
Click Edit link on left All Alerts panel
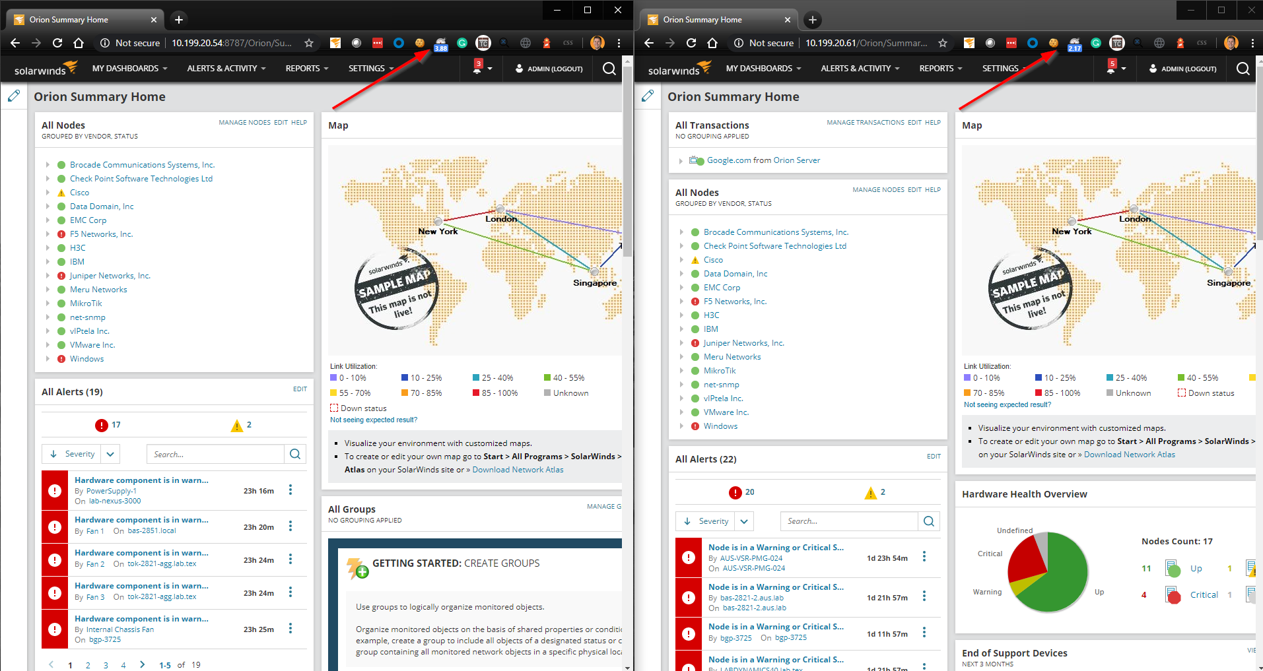click(300, 389)
